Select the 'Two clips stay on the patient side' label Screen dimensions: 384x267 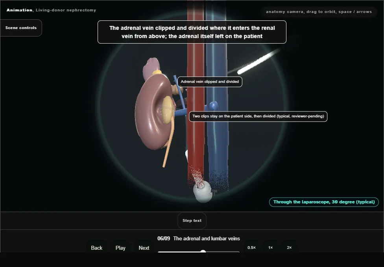(x=258, y=116)
